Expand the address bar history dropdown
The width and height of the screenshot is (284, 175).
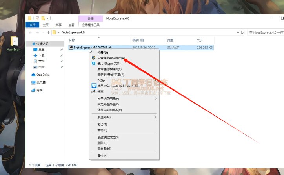pyautogui.click(x=238, y=32)
